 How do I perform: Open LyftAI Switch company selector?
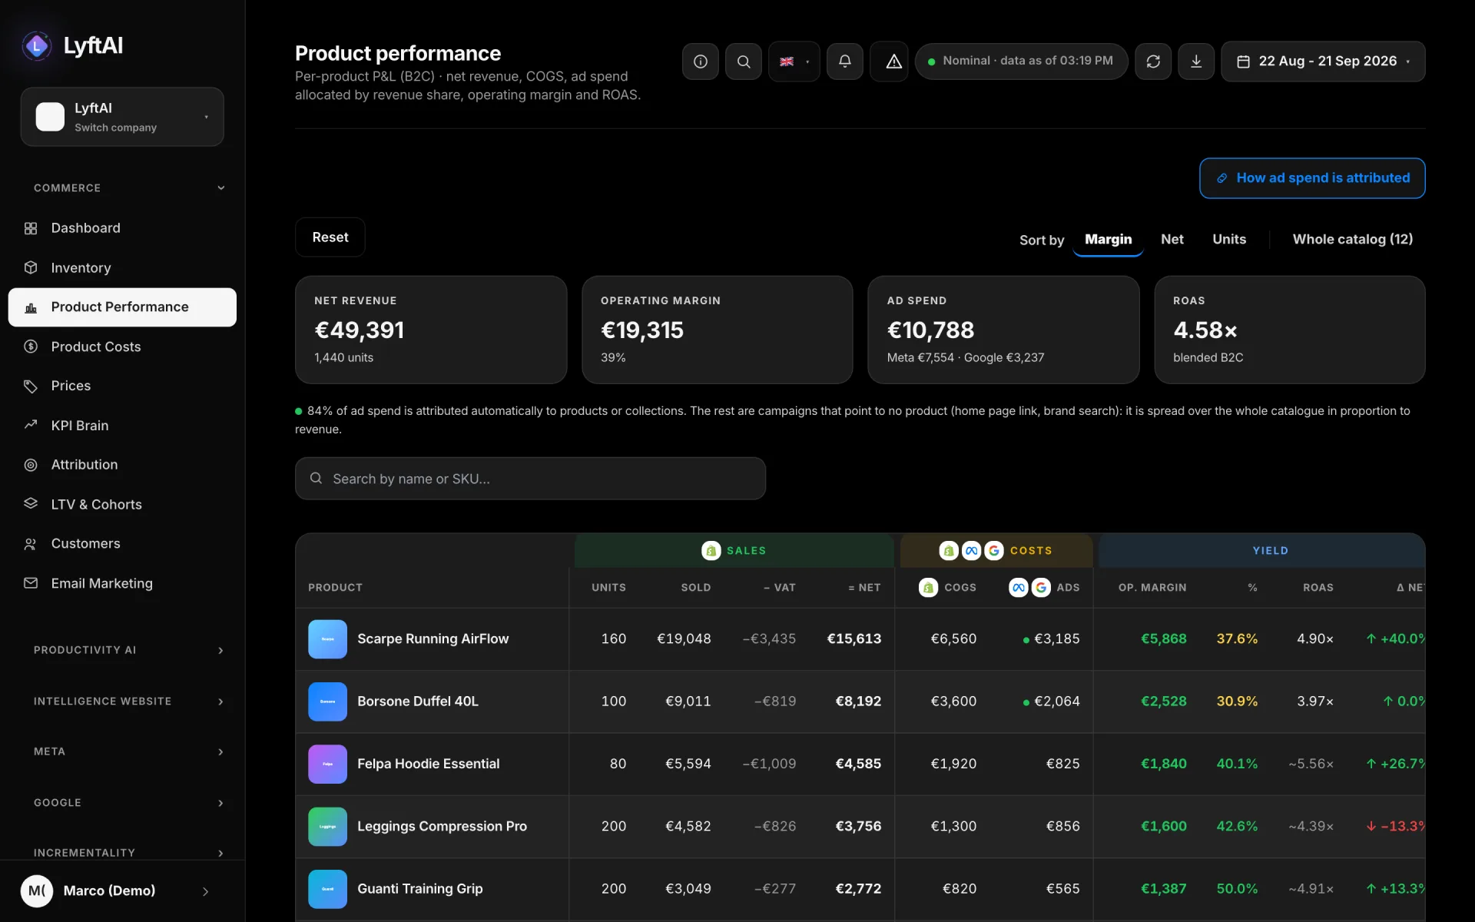[x=122, y=117]
